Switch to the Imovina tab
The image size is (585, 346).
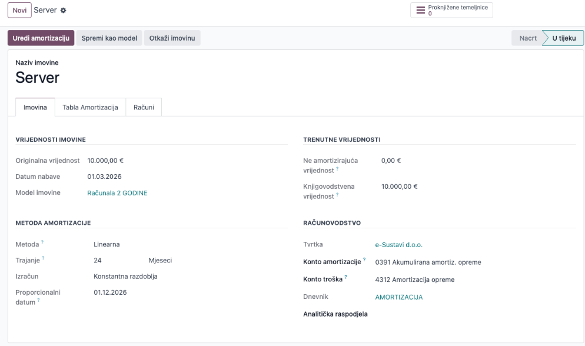[x=35, y=107]
